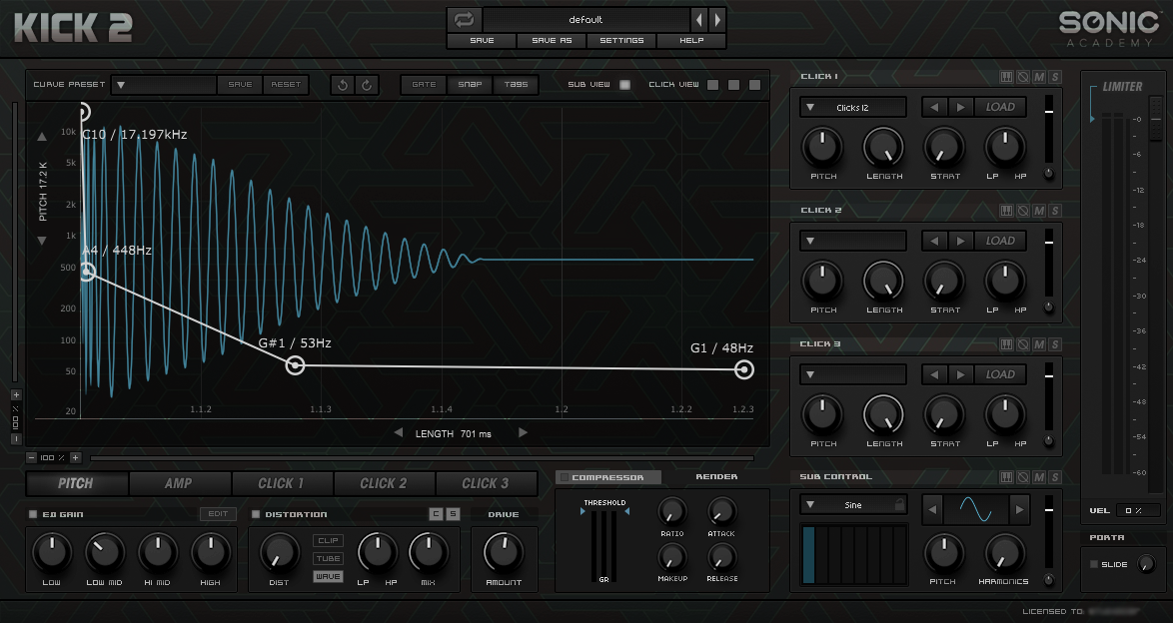The height and width of the screenshot is (623, 1173).
Task: Reset the curve with the Reset button
Action: pyautogui.click(x=286, y=85)
